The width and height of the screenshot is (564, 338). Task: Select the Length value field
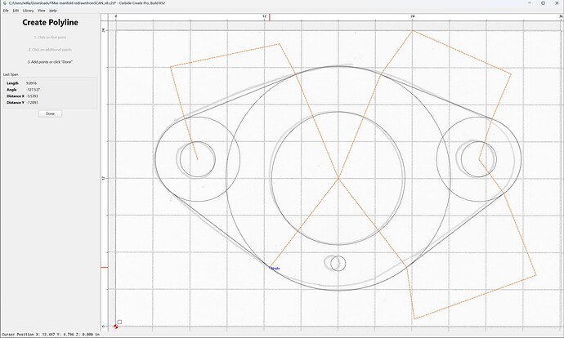(x=31, y=83)
